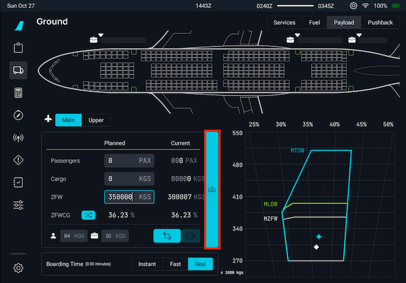Click the ZFWCG shuffle icon
This screenshot has width=406, height=283.
88,214
